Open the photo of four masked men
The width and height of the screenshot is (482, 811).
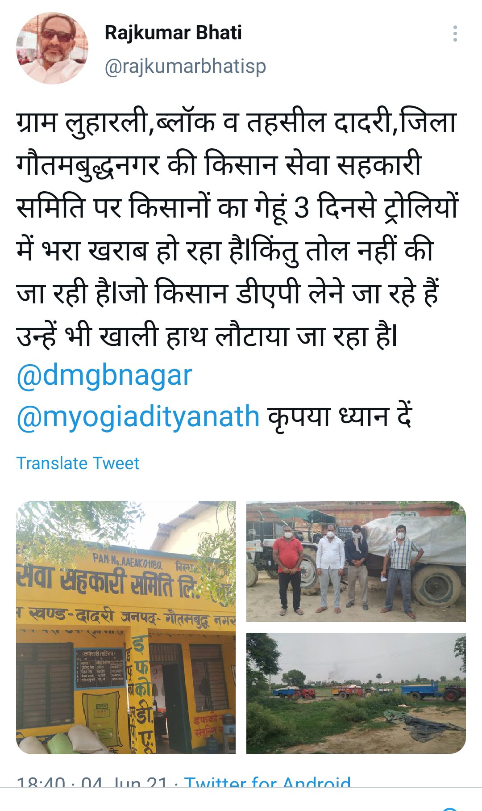coord(356,561)
